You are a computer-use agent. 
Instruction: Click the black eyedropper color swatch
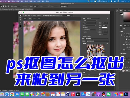point(21,26)
